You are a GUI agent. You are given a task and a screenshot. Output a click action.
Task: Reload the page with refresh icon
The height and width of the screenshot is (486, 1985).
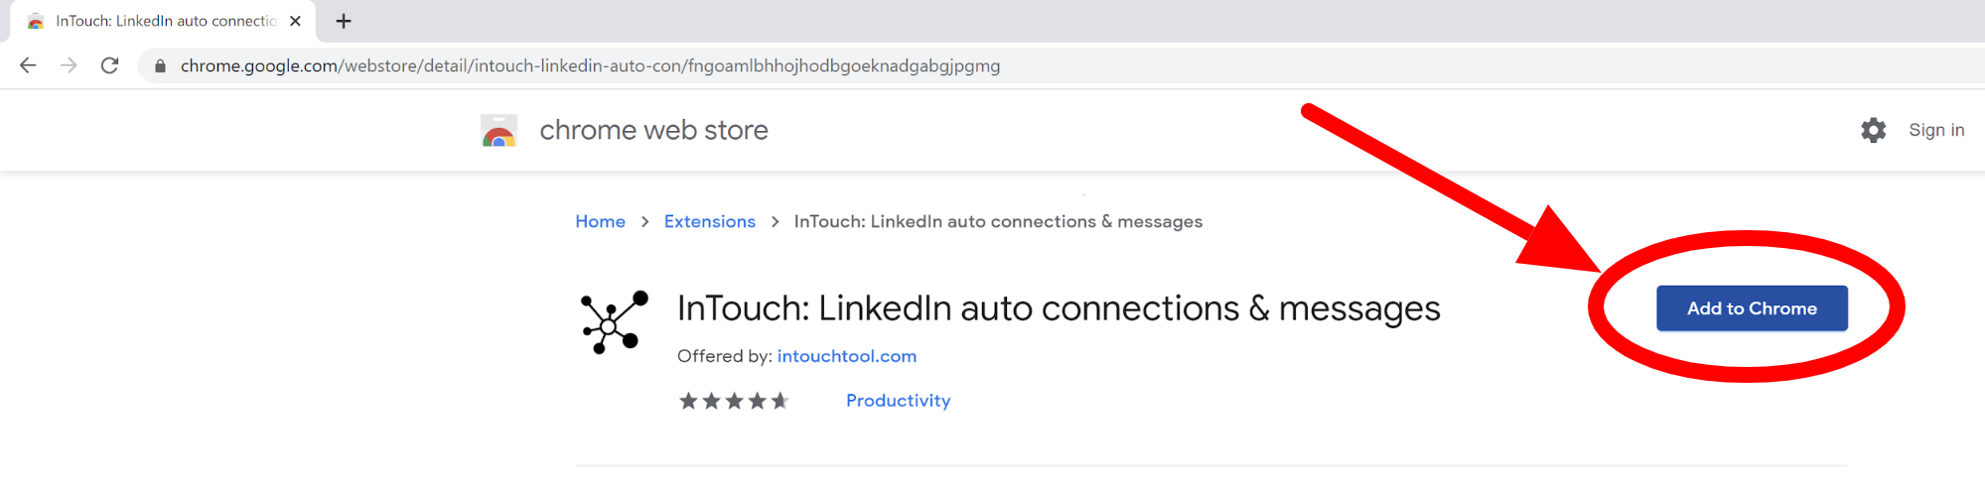click(110, 65)
